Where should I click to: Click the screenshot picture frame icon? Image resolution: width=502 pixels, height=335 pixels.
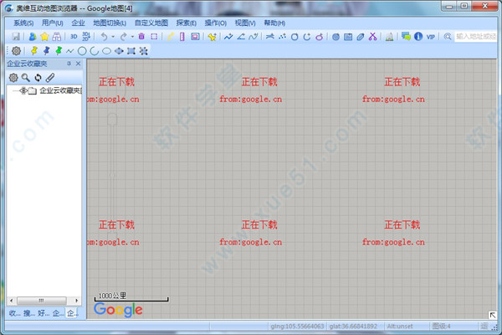coord(195,37)
